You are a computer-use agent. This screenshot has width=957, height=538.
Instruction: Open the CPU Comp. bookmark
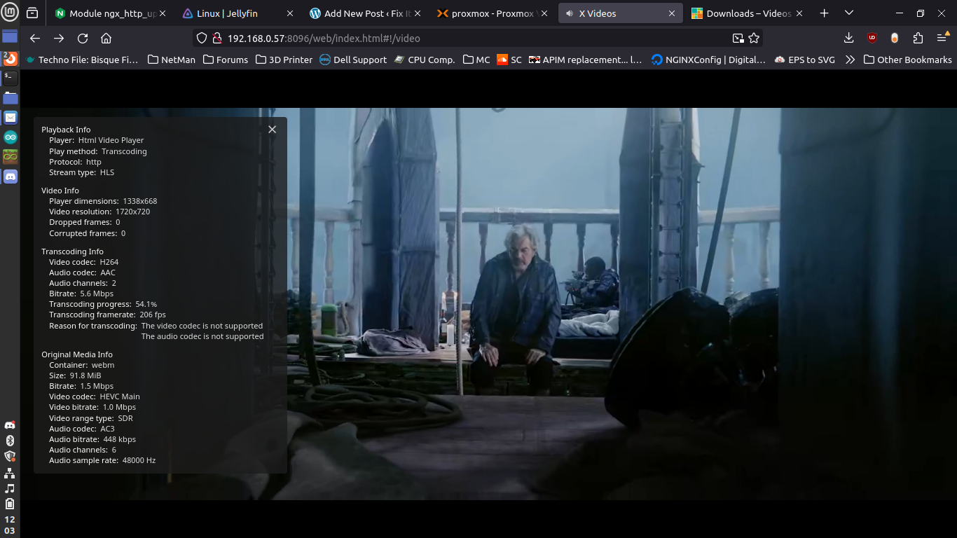pyautogui.click(x=425, y=60)
